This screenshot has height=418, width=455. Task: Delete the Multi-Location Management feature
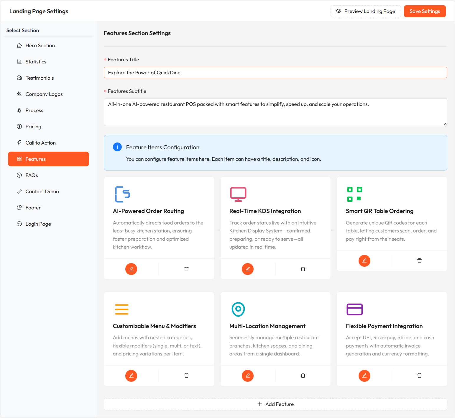(303, 376)
